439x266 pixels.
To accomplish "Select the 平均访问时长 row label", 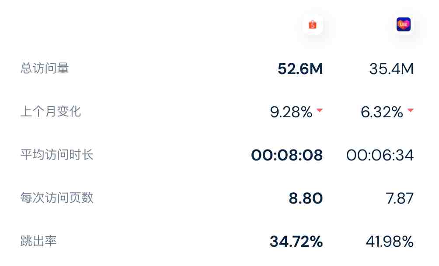I will pyautogui.click(x=57, y=154).
